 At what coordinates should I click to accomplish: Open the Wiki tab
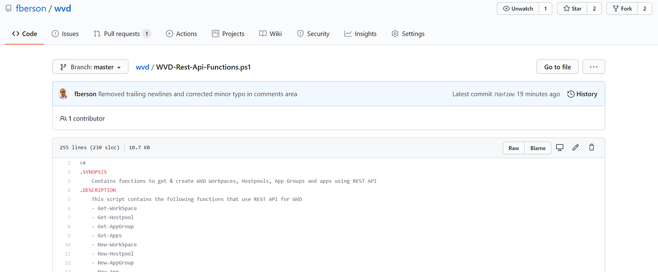tap(271, 33)
